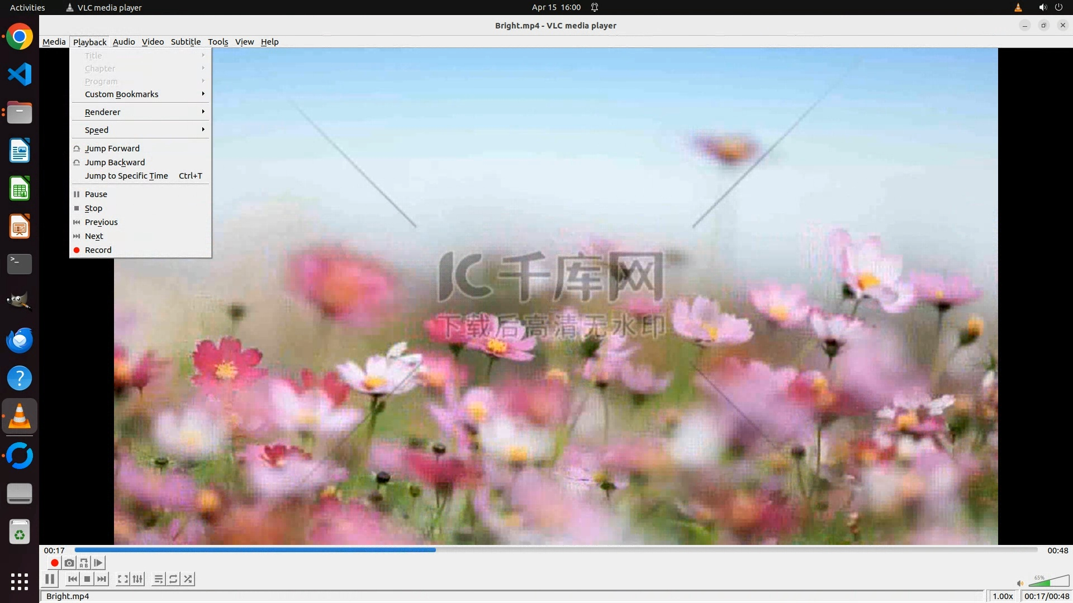The image size is (1073, 603).
Task: Mute audio via speaker icon
Action: click(x=1020, y=583)
